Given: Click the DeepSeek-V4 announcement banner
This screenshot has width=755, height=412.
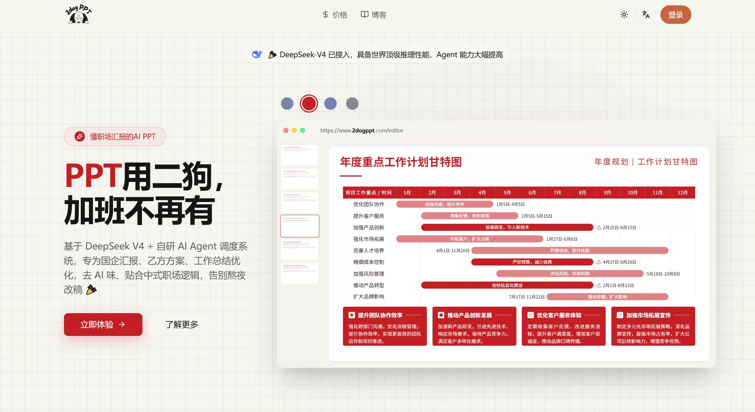Looking at the screenshot, I should pyautogui.click(x=377, y=55).
